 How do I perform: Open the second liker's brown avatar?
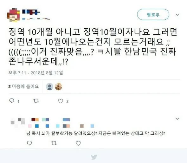pyautogui.click(x=58, y=86)
